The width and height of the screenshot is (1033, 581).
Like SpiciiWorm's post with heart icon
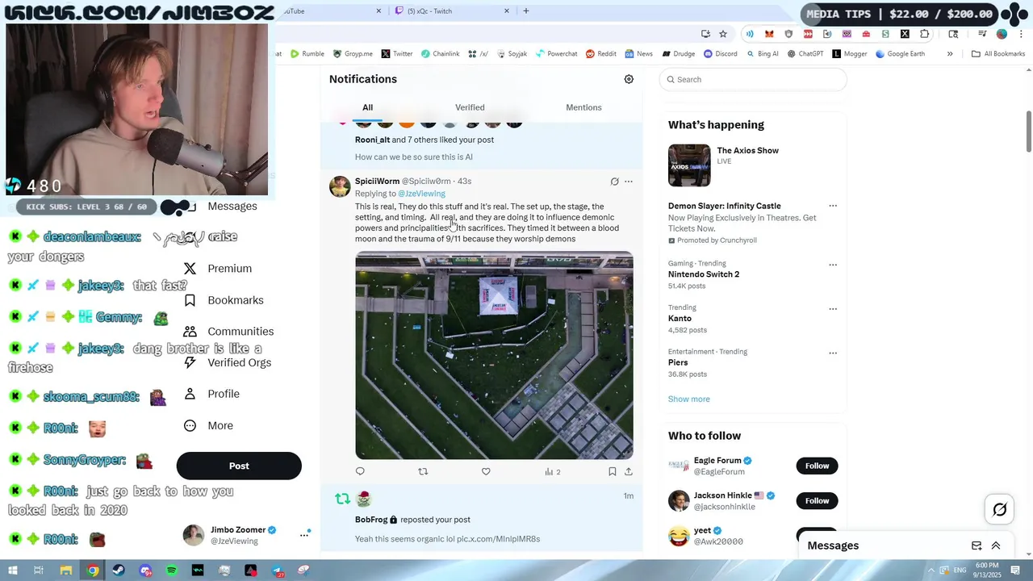click(486, 471)
